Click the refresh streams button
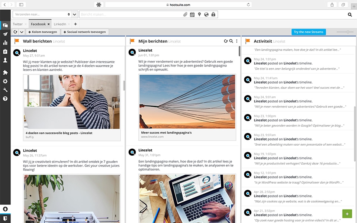This screenshot has width=357, height=223. click(x=15, y=32)
